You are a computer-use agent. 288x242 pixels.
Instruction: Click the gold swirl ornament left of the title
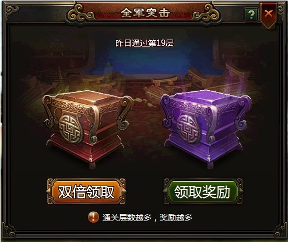[x=80, y=13]
